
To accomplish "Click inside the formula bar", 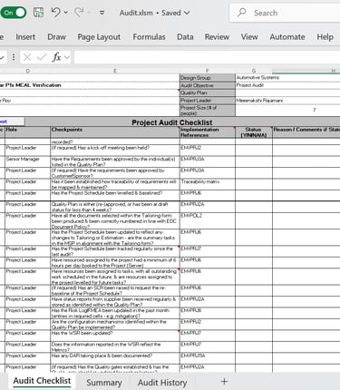I will (x=207, y=57).
